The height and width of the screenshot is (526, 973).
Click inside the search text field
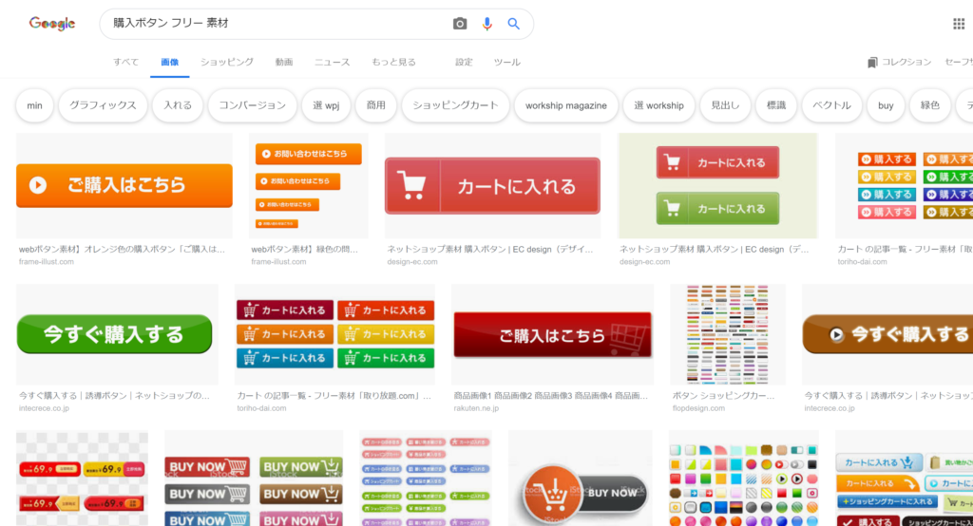(276, 24)
